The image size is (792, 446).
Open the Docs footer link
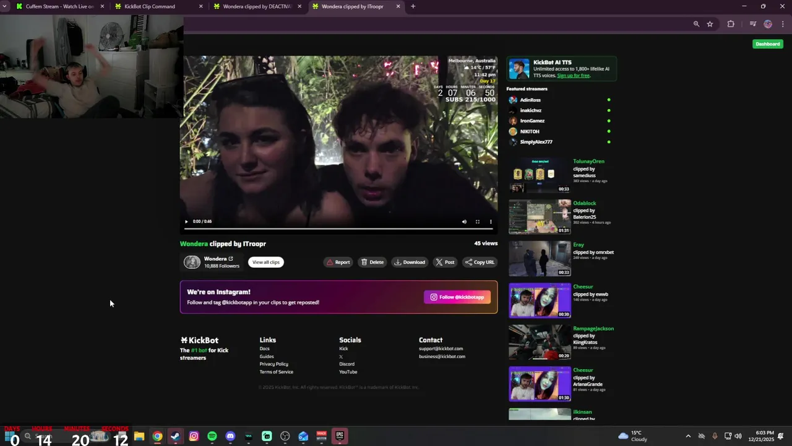(264, 349)
